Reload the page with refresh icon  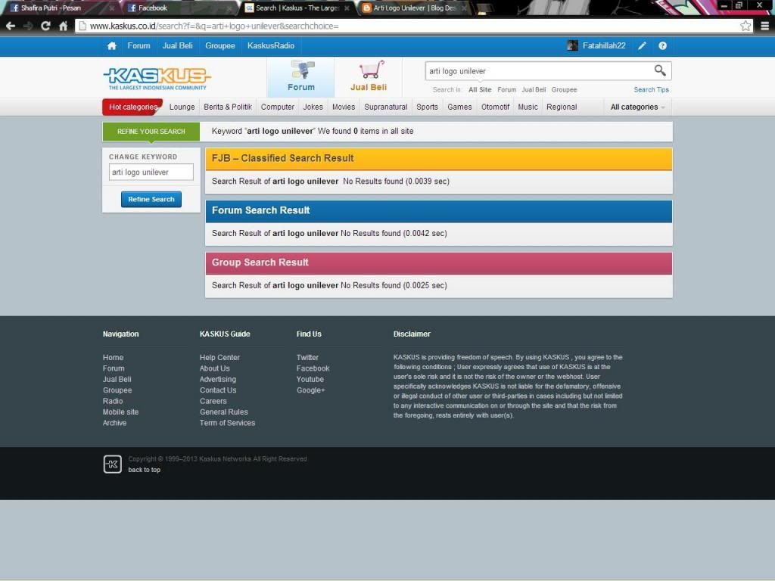[x=45, y=26]
